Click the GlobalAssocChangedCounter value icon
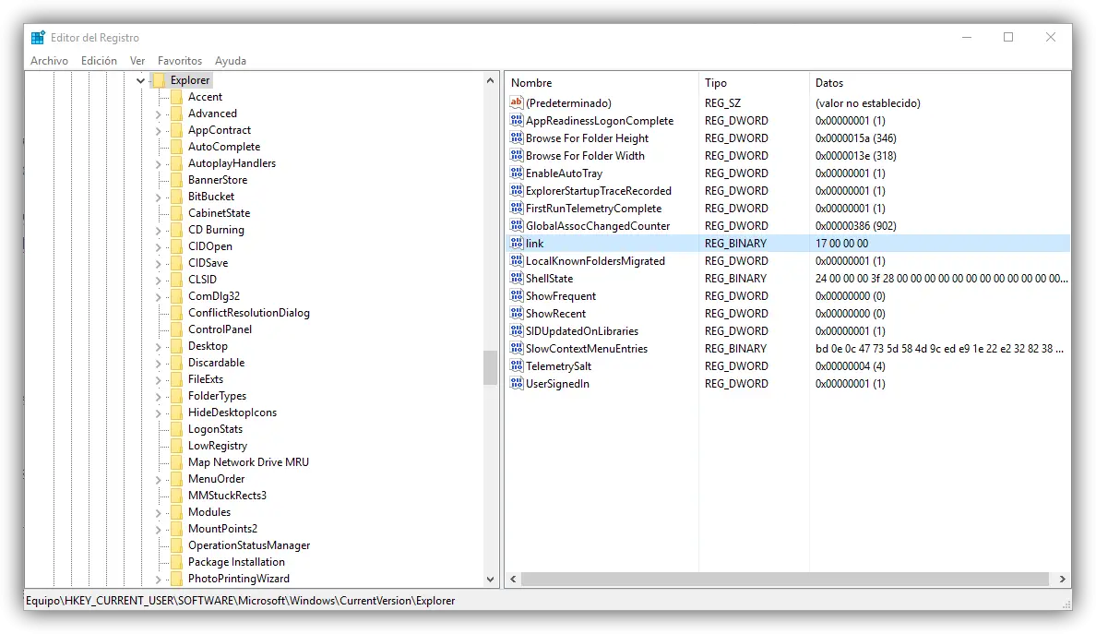This screenshot has height=634, width=1096. tap(517, 225)
